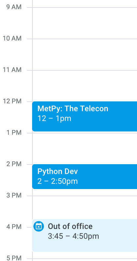Screen dimensions: 137x261
Task: Select the empty 10 AM time slot
Action: pyautogui.click(x=85, y=55)
